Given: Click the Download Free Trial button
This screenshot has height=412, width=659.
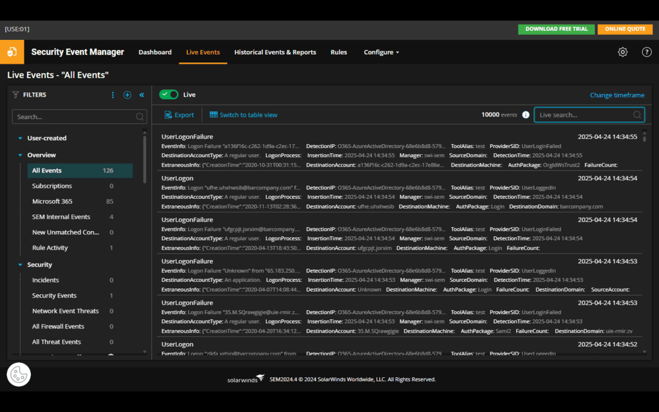Looking at the screenshot, I should (x=555, y=29).
